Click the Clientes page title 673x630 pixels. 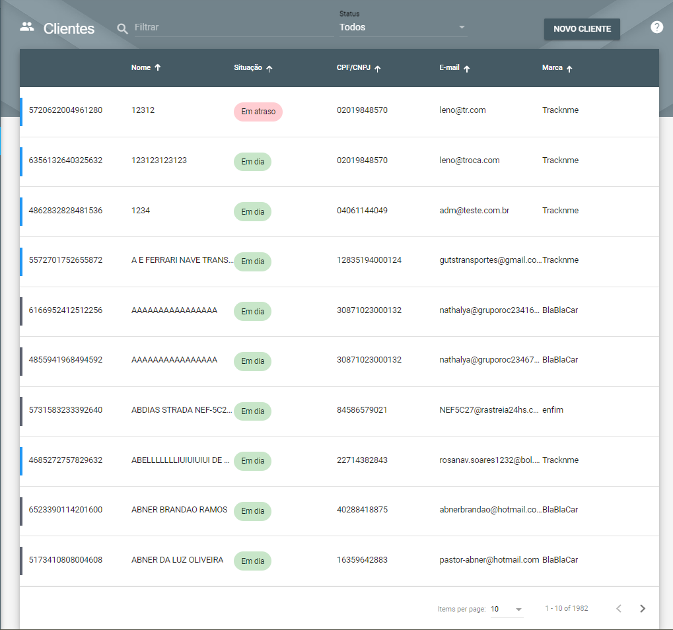69,29
